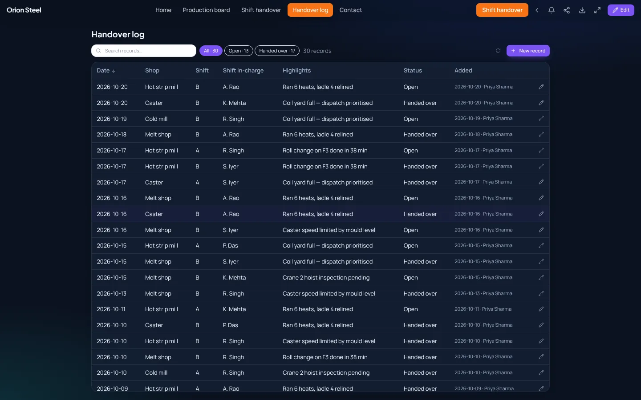The width and height of the screenshot is (641, 400).
Task: Edit the 2026-10-16 Melt shop S. Iyer record
Action: [x=541, y=230]
